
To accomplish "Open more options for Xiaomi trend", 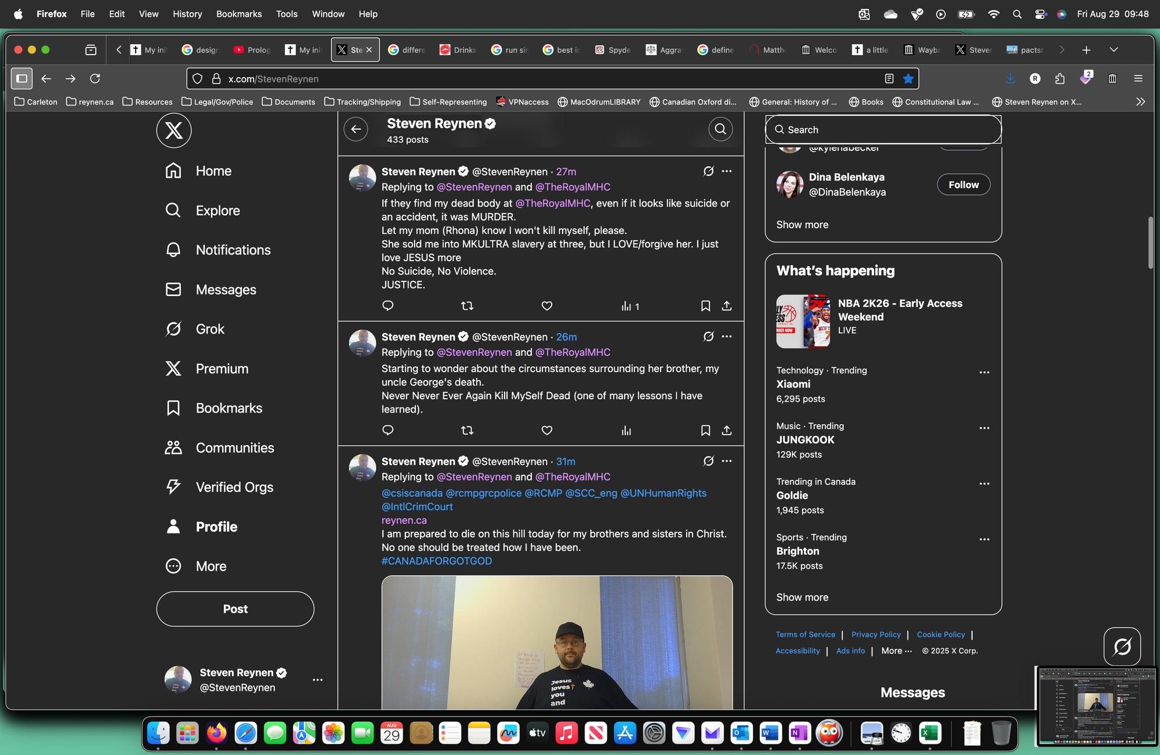I will tap(984, 373).
